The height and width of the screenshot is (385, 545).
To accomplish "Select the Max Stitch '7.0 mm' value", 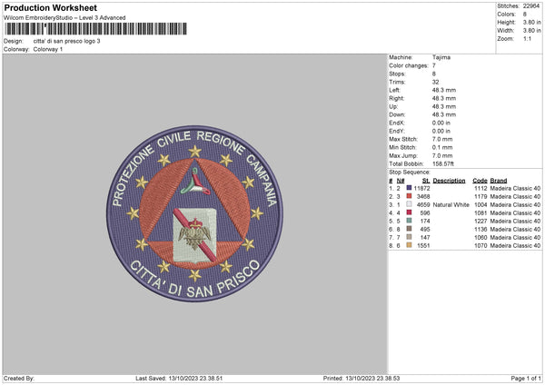I will point(442,139).
